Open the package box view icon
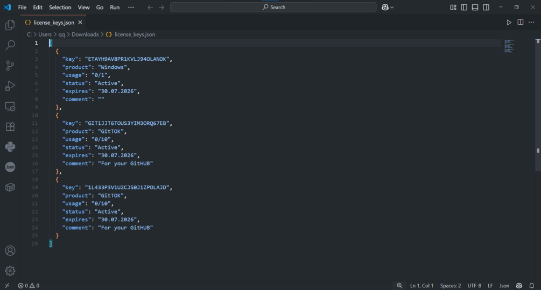This screenshot has height=290, width=541. point(10,187)
